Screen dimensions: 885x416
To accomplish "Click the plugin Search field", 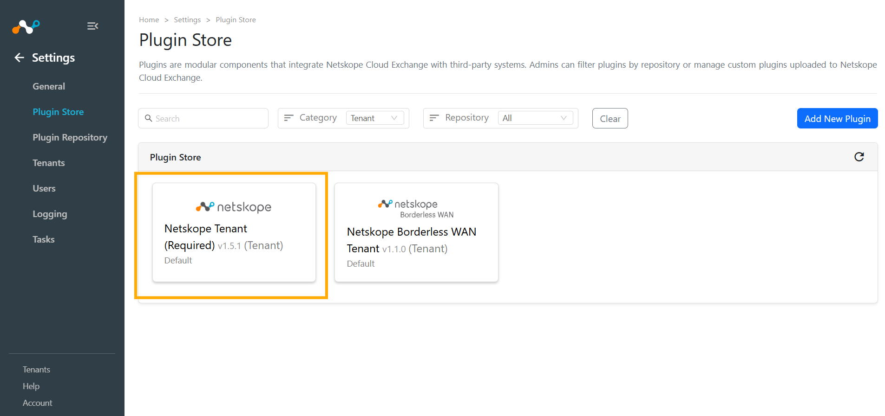I will [203, 118].
